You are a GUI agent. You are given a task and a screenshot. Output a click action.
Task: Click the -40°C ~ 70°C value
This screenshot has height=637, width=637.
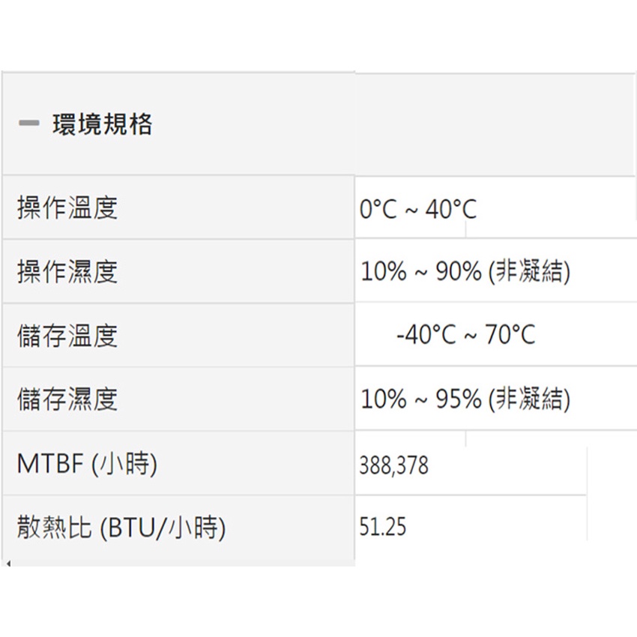pyautogui.click(x=465, y=335)
